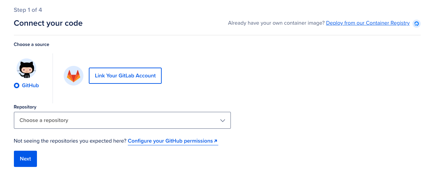Click Not seeing the repositories text
Viewport: 442px width, 172px height.
tap(70, 141)
